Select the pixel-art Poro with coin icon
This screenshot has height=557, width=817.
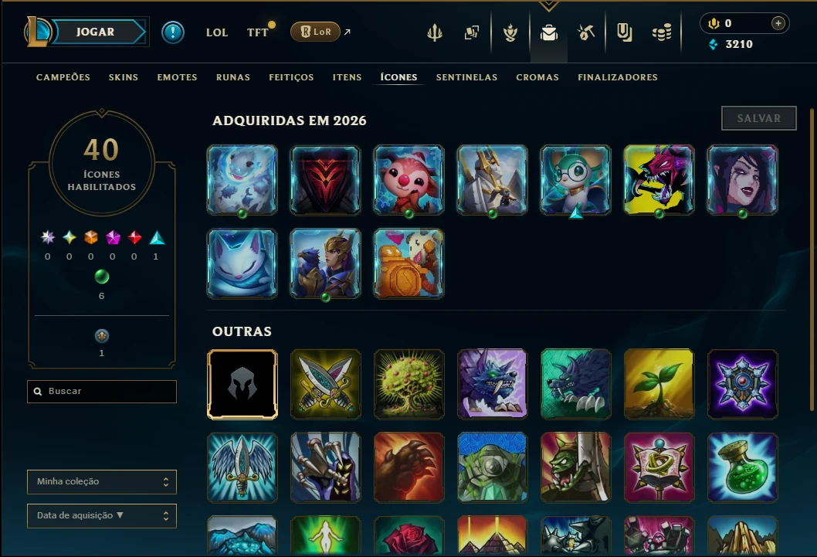point(409,263)
